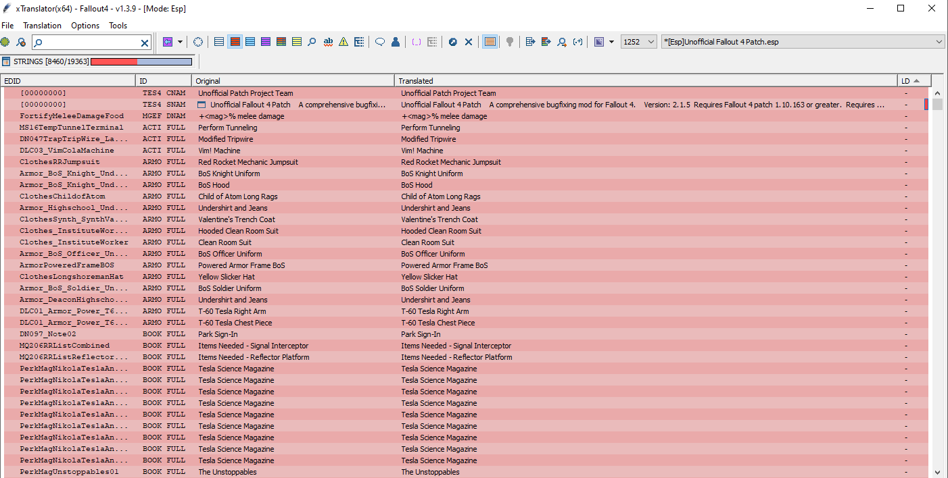Click the gray lightbulb icon
948x478 pixels.
coord(509,42)
